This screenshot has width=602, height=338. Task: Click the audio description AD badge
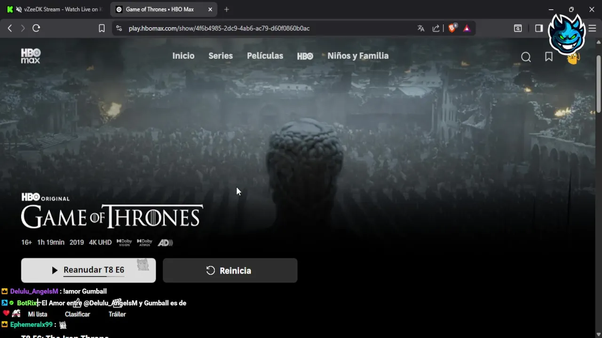point(165,243)
